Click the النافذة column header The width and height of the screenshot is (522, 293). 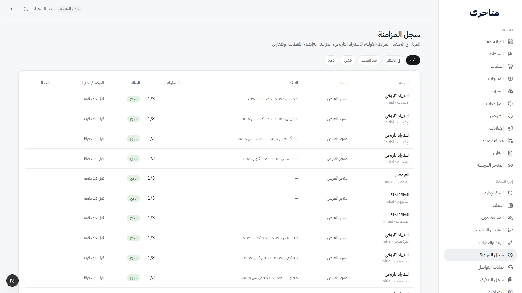coord(293,83)
